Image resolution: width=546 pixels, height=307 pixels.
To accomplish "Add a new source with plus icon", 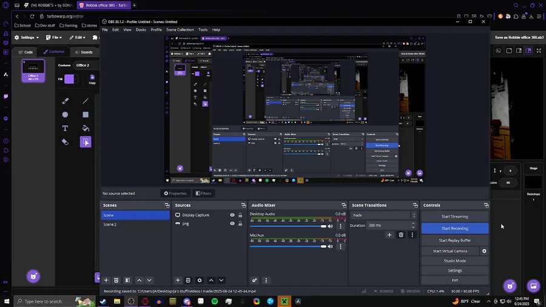I will point(178,280).
